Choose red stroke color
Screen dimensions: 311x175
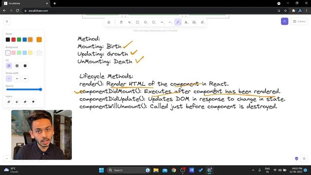14,40
